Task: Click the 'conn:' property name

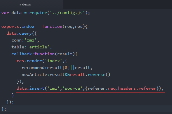Action: pos(18,40)
